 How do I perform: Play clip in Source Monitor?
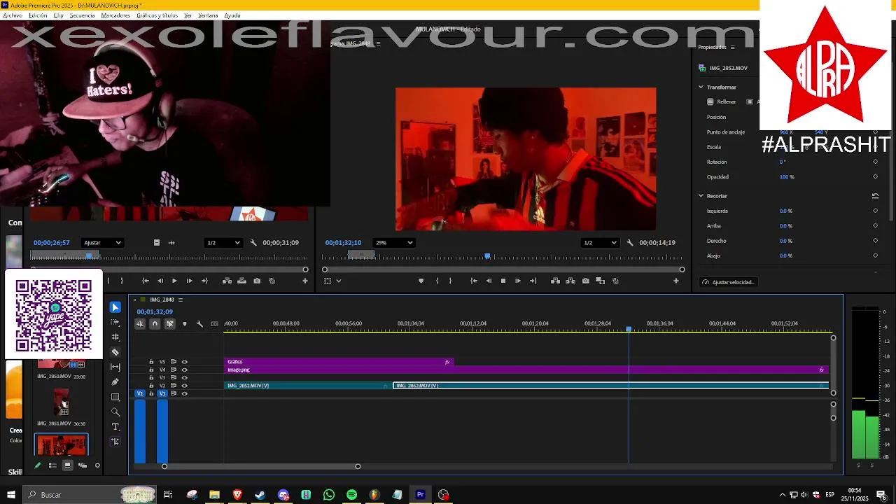[x=174, y=281]
